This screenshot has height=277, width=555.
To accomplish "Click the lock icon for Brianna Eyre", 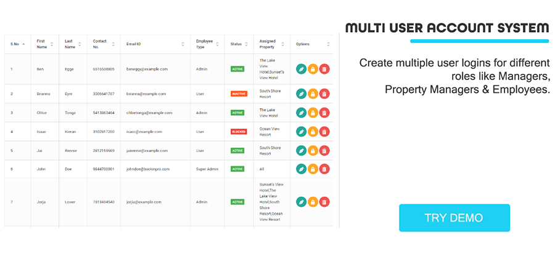I will click(313, 94).
